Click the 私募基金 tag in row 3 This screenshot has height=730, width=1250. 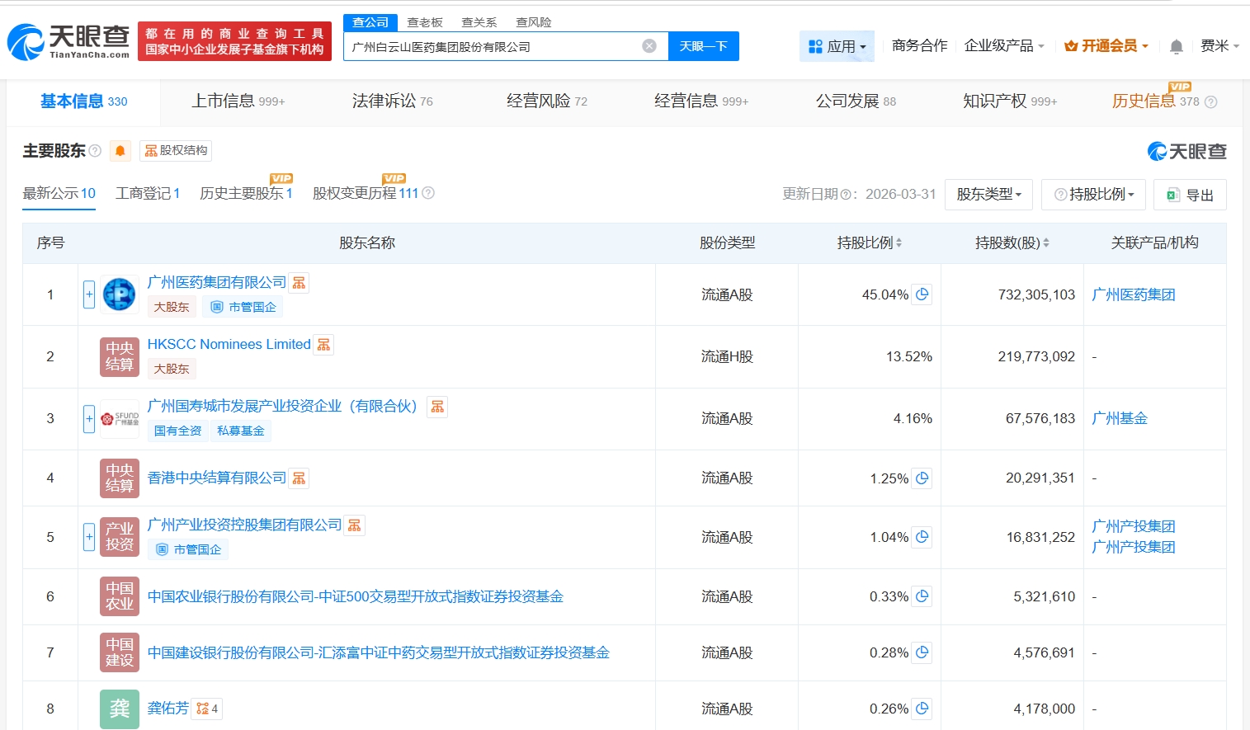241,431
